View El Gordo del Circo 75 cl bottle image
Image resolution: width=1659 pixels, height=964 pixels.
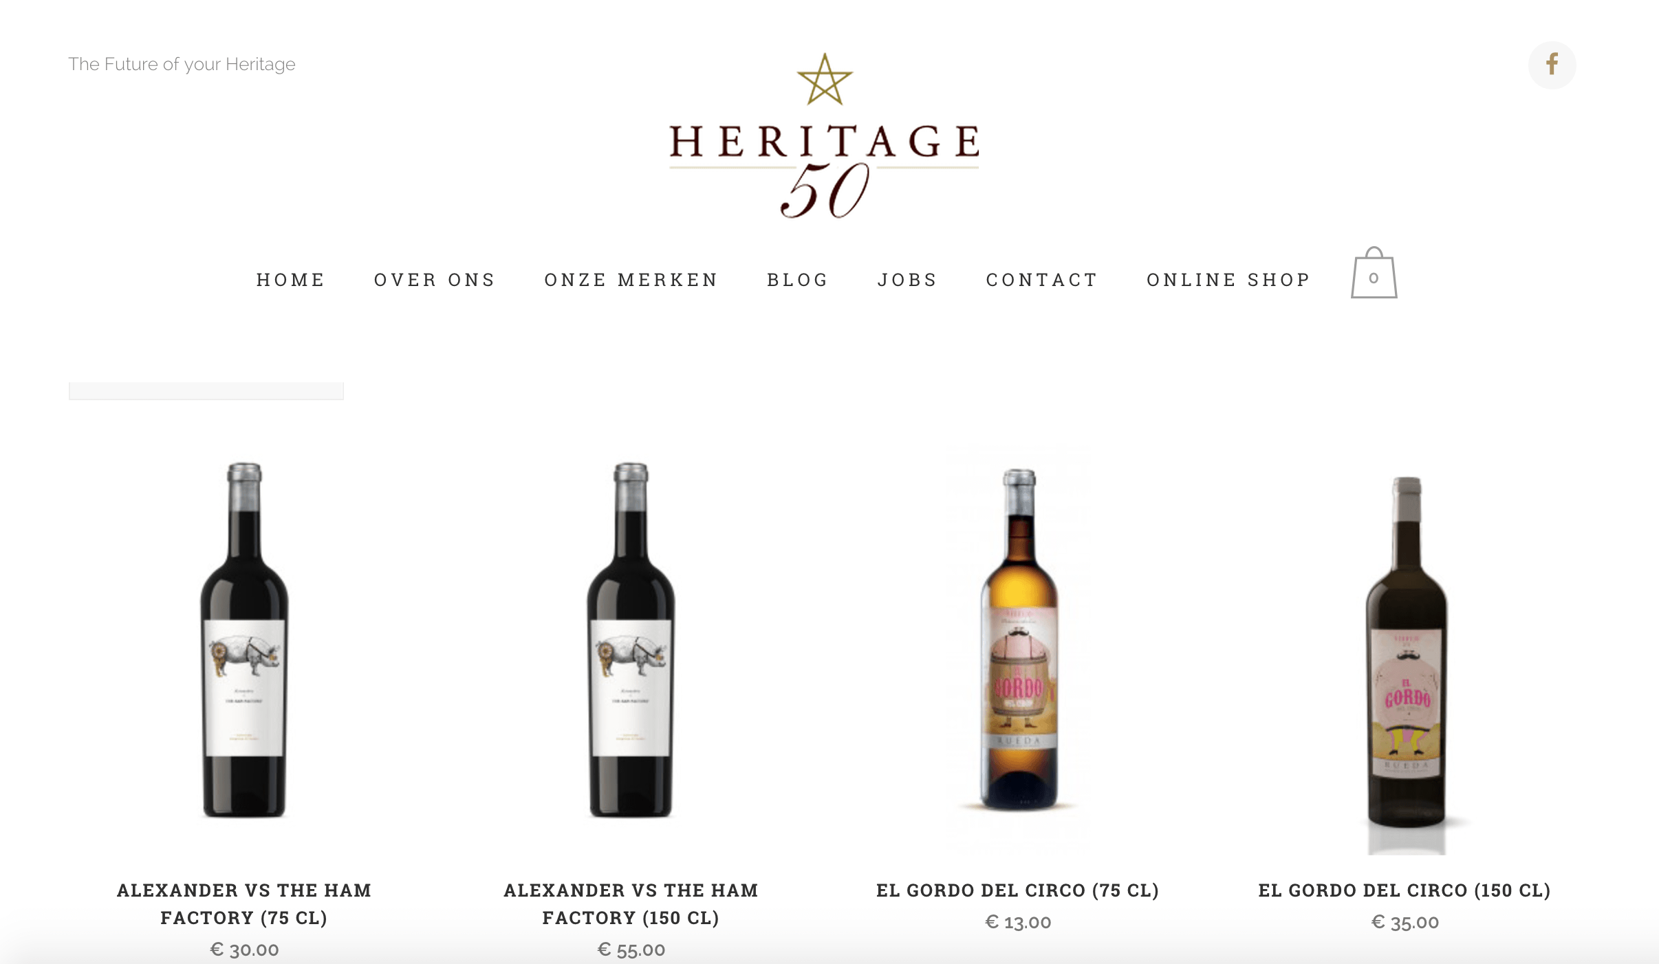coord(1019,639)
